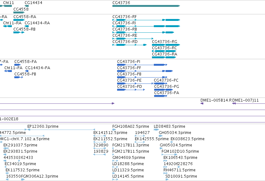Select EST LD38483.5prime
Viewport: 265px width, 181px height.
coord(156,130)
